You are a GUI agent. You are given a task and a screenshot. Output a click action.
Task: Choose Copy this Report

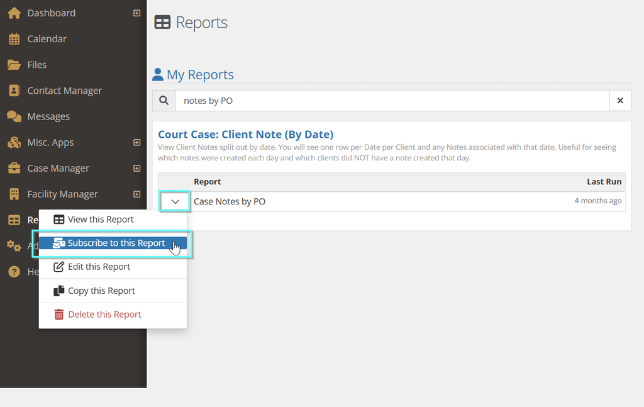(x=113, y=291)
